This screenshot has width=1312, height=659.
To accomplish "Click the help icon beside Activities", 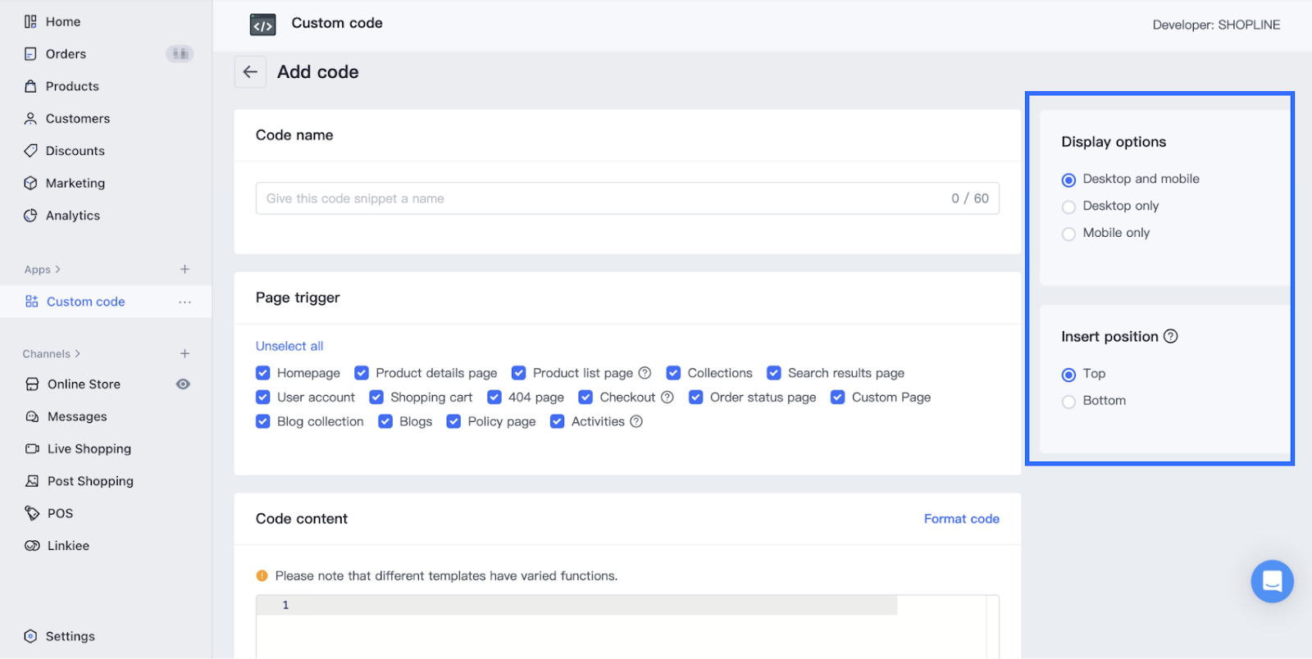I will pos(636,421).
